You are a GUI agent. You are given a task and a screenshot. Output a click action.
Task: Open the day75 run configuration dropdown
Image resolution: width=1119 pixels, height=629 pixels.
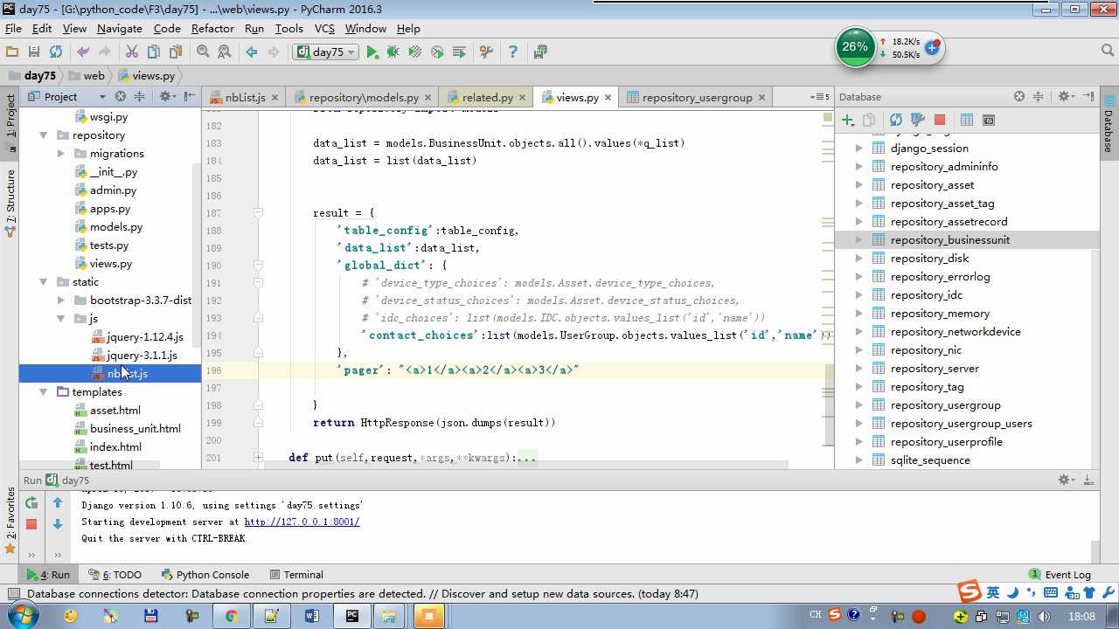point(326,52)
